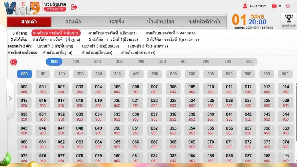This screenshot has height=167, width=297.
Task: Choose 3 ตัวโต๊ด - รางวัลที่ 1(ป้อนเอง)
Action: (114, 40)
